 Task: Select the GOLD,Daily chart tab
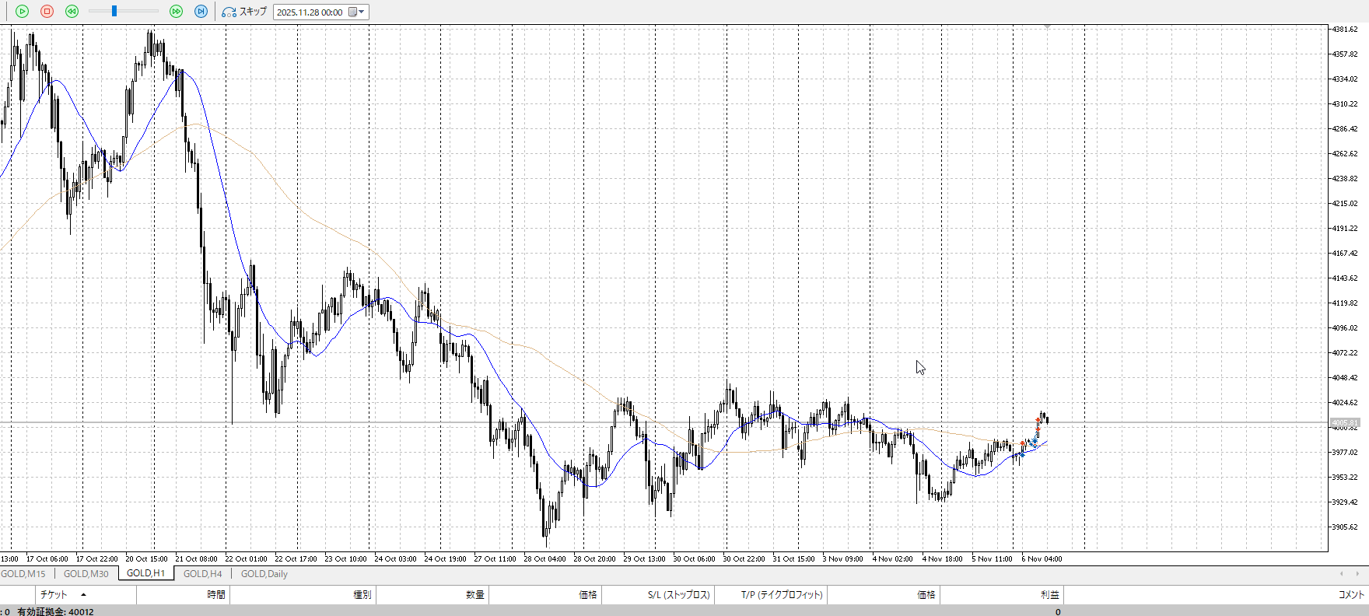(264, 574)
